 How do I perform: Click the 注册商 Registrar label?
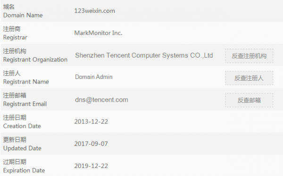point(15,33)
